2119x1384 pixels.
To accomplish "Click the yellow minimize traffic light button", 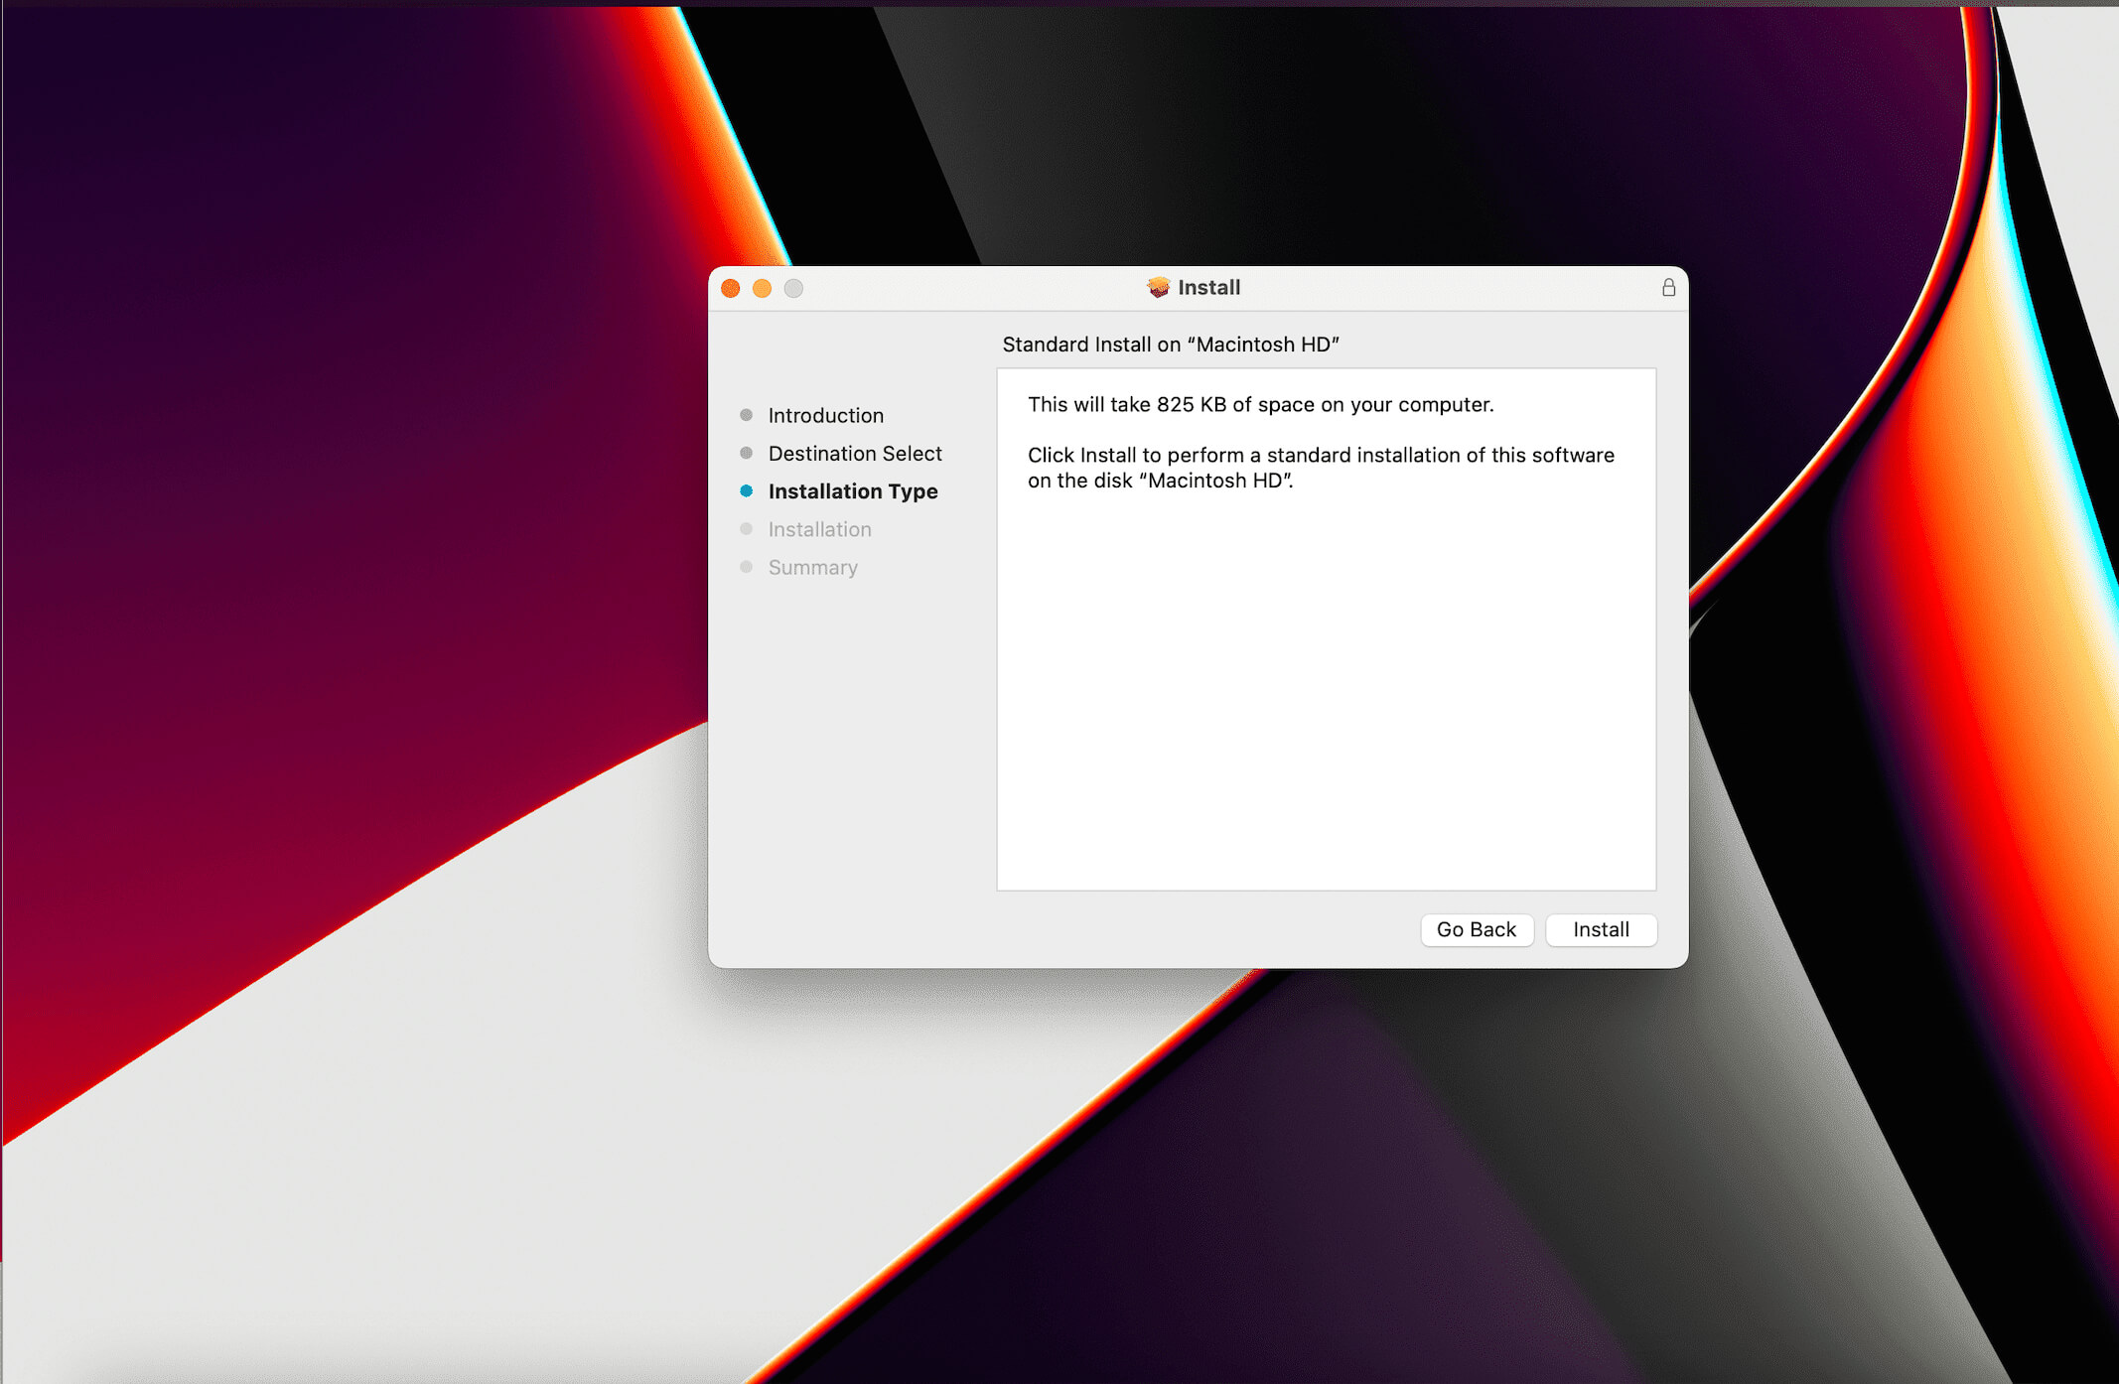I will point(763,288).
